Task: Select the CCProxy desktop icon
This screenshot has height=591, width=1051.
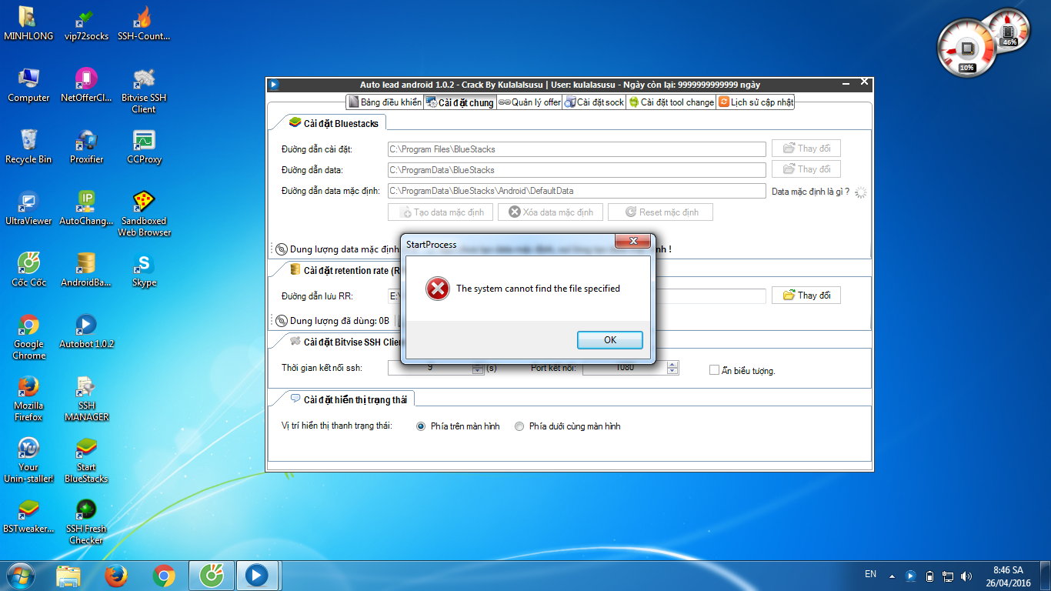Action: tap(144, 147)
